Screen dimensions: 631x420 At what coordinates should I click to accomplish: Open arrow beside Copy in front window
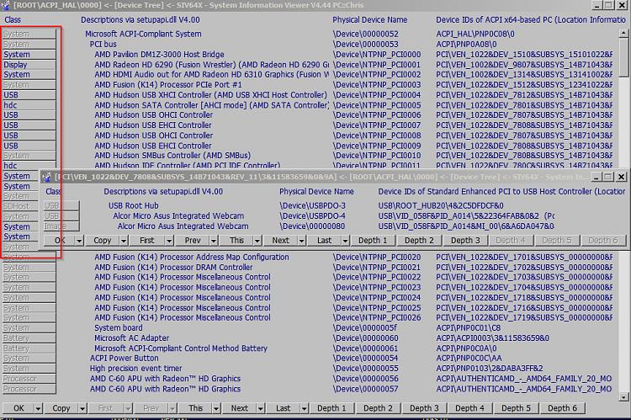pyautogui.click(x=124, y=241)
